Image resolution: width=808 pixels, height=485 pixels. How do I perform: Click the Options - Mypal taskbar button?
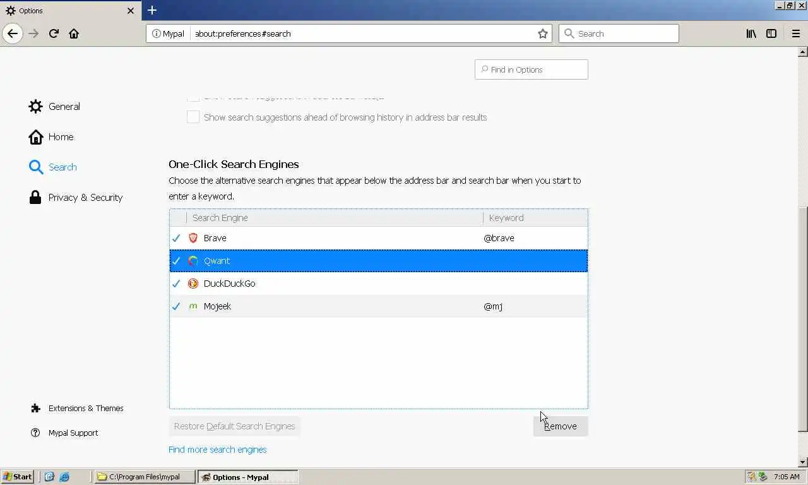(x=247, y=477)
